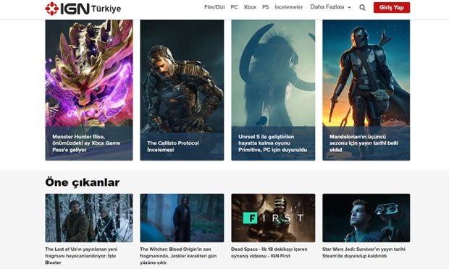Click the Giriş Yap button
This screenshot has height=269, width=449.
[x=392, y=7]
